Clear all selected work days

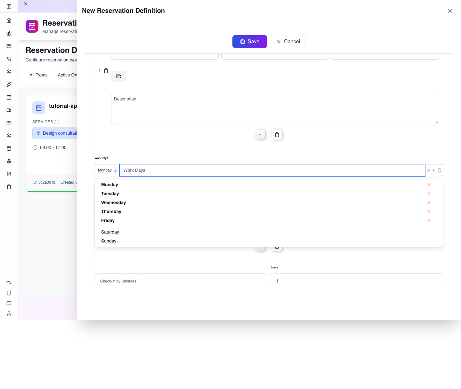point(429,170)
